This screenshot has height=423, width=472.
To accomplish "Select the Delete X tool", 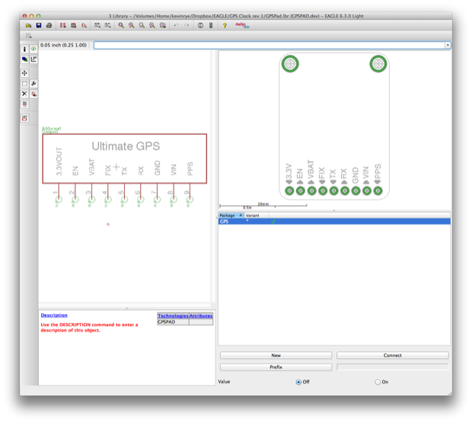I will [24, 94].
